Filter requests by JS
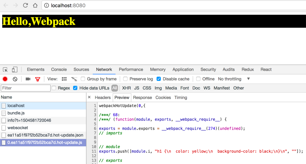 tap(137, 88)
